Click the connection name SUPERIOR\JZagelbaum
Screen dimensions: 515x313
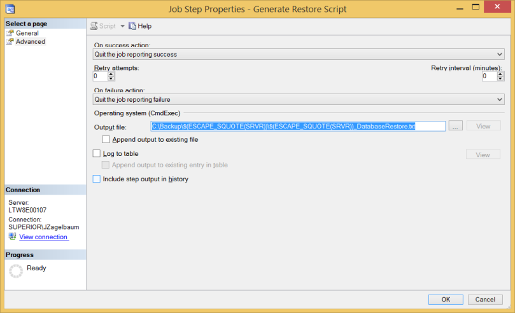click(x=44, y=227)
